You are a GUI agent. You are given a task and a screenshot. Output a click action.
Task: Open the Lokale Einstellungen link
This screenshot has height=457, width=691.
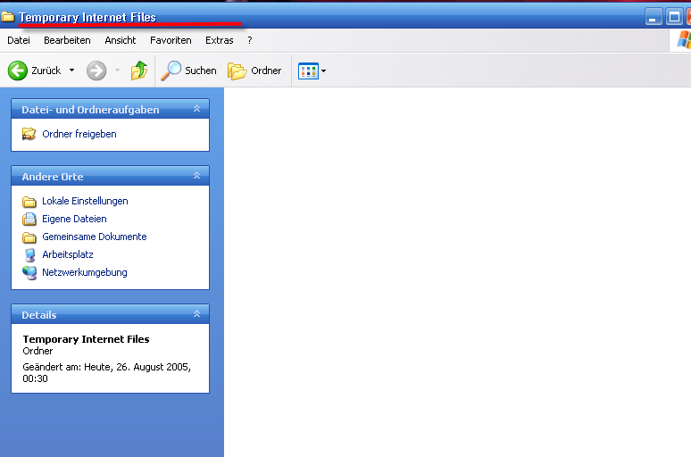click(x=85, y=201)
